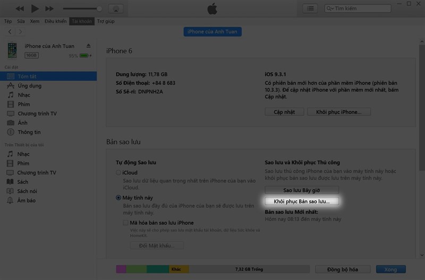Click the Dung lượng label text
The image size is (425, 280).
(131, 74)
